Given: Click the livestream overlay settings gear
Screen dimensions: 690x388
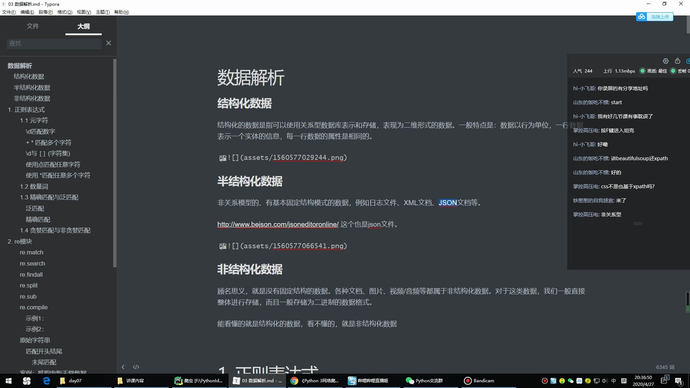Looking at the screenshot, I should coord(666,61).
